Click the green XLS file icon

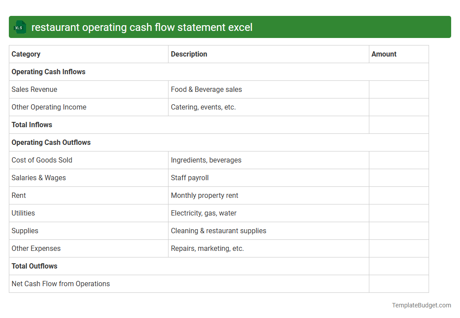point(19,27)
